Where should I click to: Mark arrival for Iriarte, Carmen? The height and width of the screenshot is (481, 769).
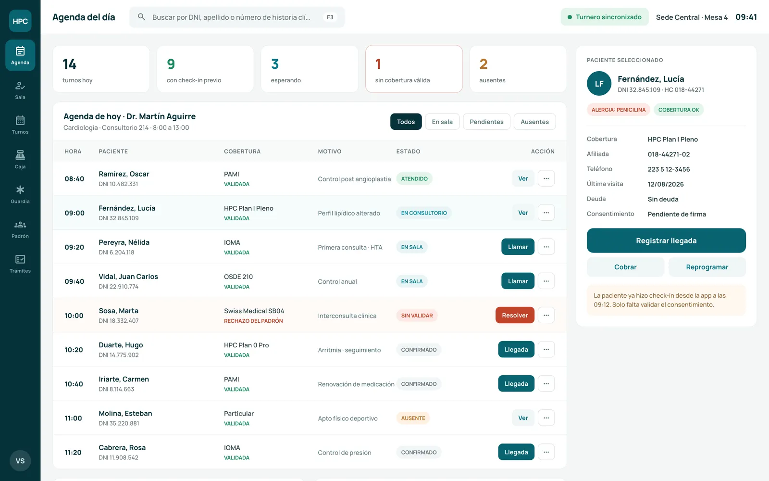click(x=516, y=383)
